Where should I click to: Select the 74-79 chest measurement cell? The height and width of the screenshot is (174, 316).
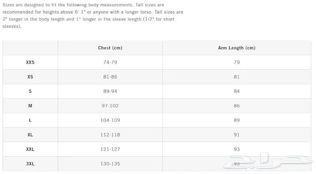pyautogui.click(x=110, y=62)
